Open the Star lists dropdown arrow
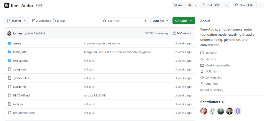 260,5
